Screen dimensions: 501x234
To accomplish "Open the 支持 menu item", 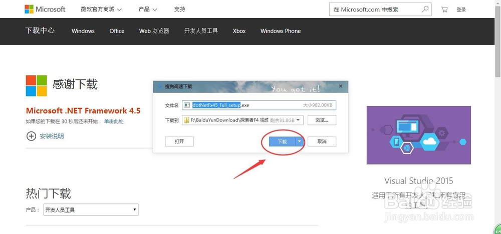I will coord(179,9).
